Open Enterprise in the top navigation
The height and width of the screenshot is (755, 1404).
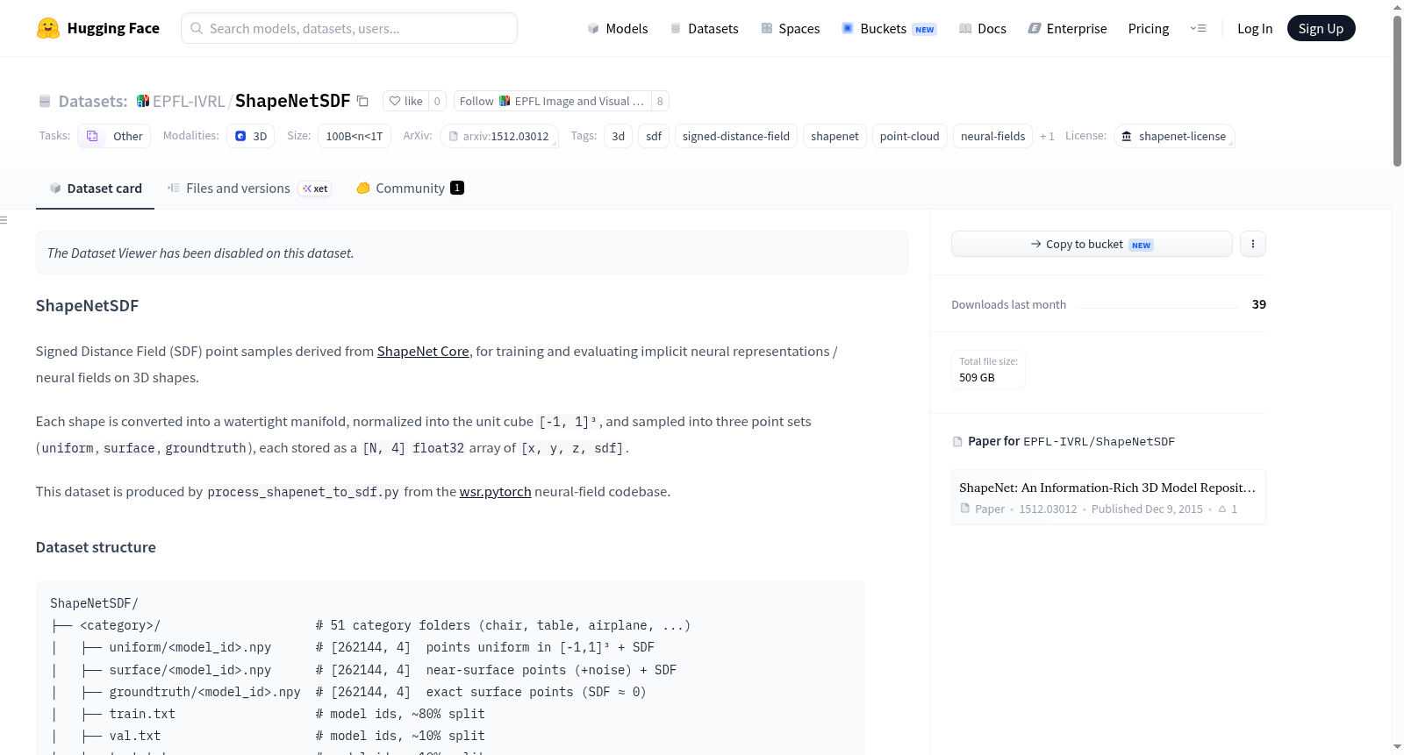tap(1068, 28)
